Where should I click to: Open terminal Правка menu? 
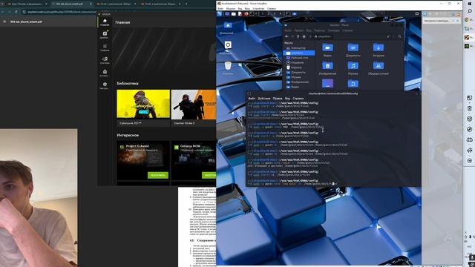(x=278, y=99)
